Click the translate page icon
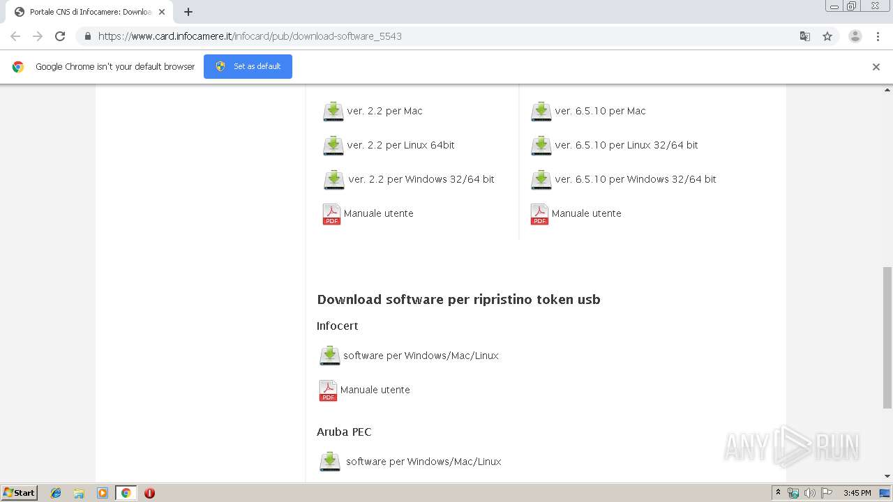 pyautogui.click(x=805, y=36)
